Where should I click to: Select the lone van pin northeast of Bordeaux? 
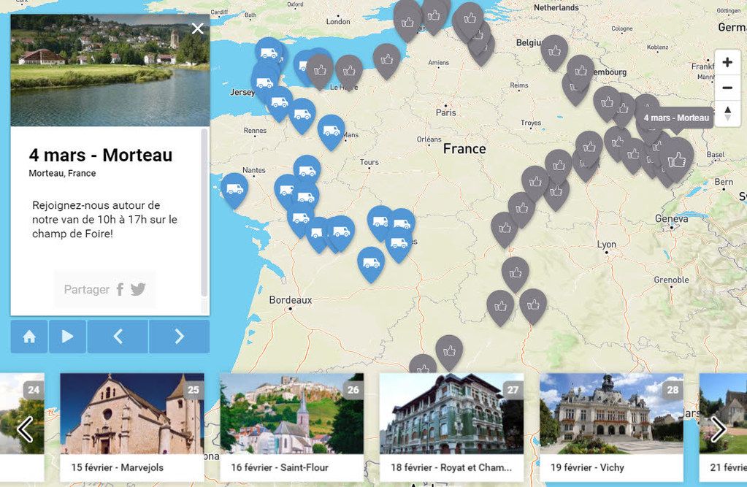pos(371,264)
